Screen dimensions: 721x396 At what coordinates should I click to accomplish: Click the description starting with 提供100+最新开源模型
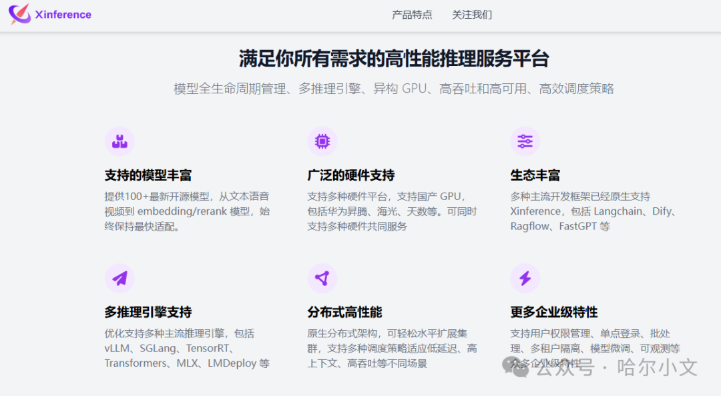187,211
